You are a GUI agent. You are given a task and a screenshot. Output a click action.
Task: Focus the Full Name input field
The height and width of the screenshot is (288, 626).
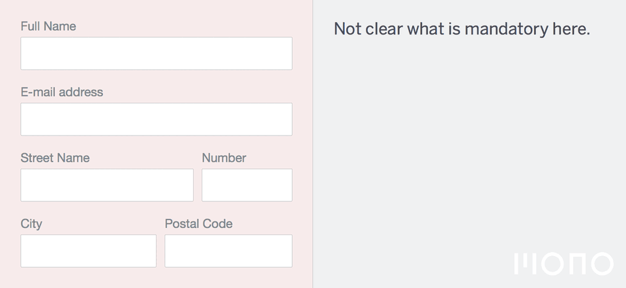(x=156, y=53)
